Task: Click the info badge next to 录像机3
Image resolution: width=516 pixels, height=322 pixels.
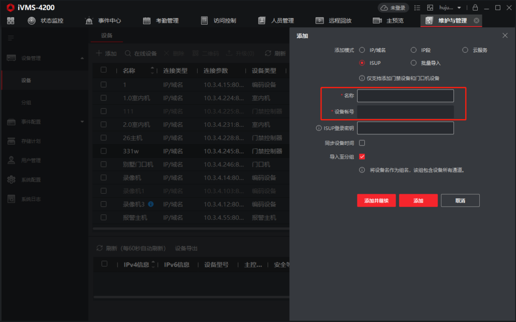Action: pos(151,204)
